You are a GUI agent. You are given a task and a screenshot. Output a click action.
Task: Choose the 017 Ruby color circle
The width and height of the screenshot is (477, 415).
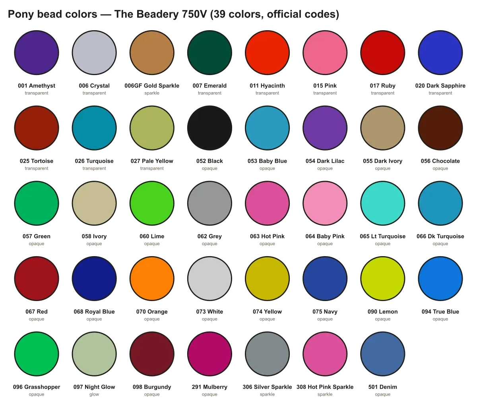point(383,53)
